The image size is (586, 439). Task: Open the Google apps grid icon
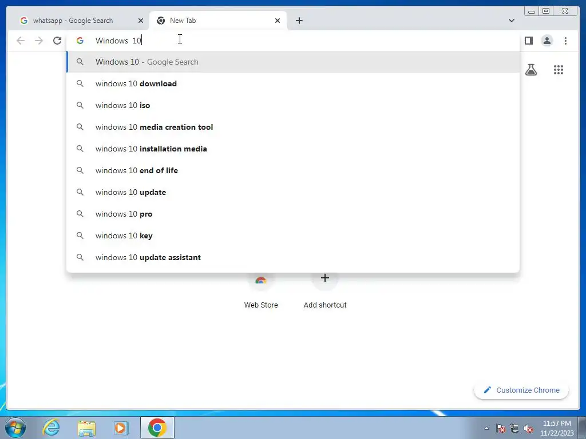point(559,70)
